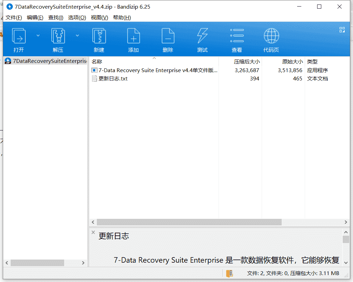Click the 更新日志 preview heading
This screenshot has height=282, width=353.
click(113, 236)
